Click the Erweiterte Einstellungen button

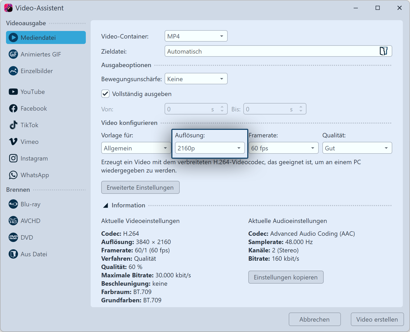(140, 188)
